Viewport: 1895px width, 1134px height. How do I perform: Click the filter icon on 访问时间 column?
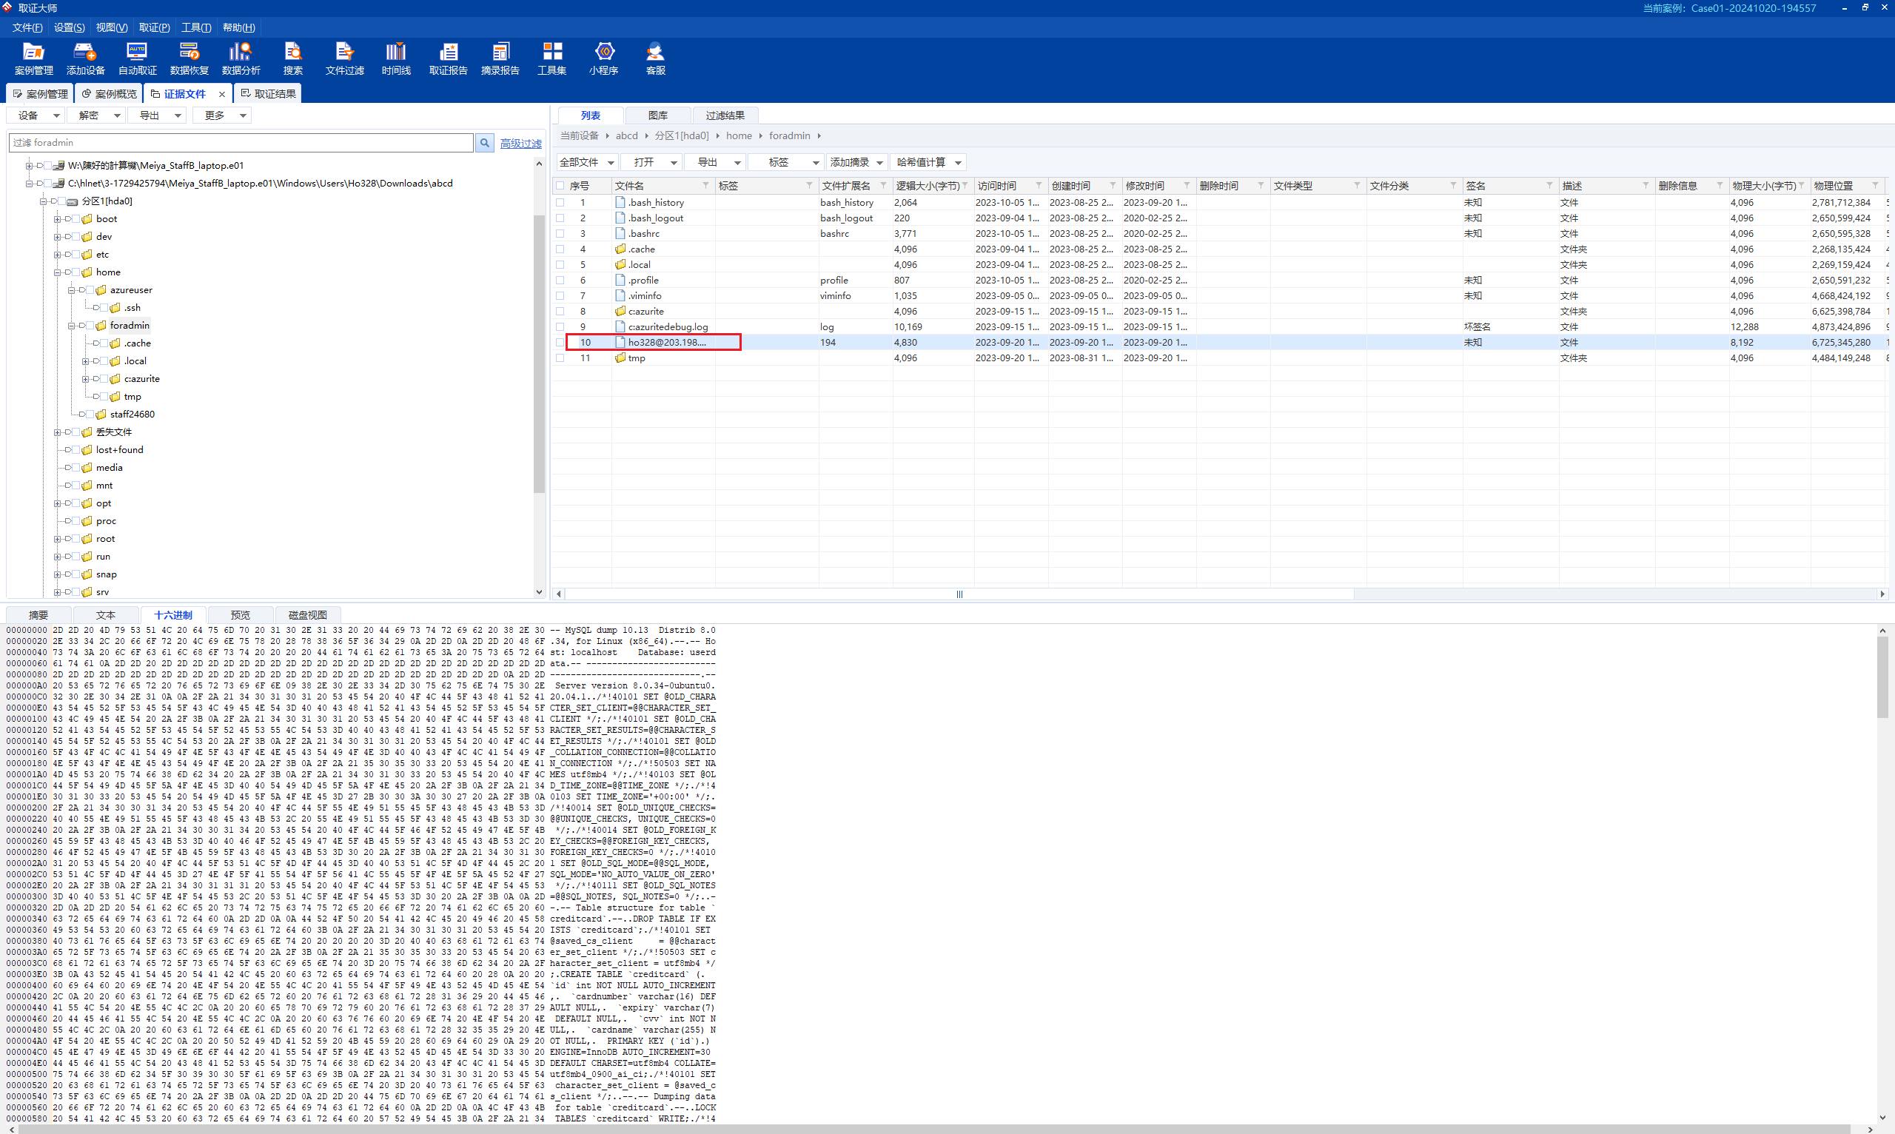[x=1039, y=186]
